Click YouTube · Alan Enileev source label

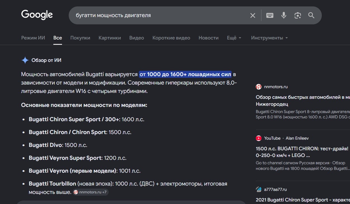click(x=286, y=138)
